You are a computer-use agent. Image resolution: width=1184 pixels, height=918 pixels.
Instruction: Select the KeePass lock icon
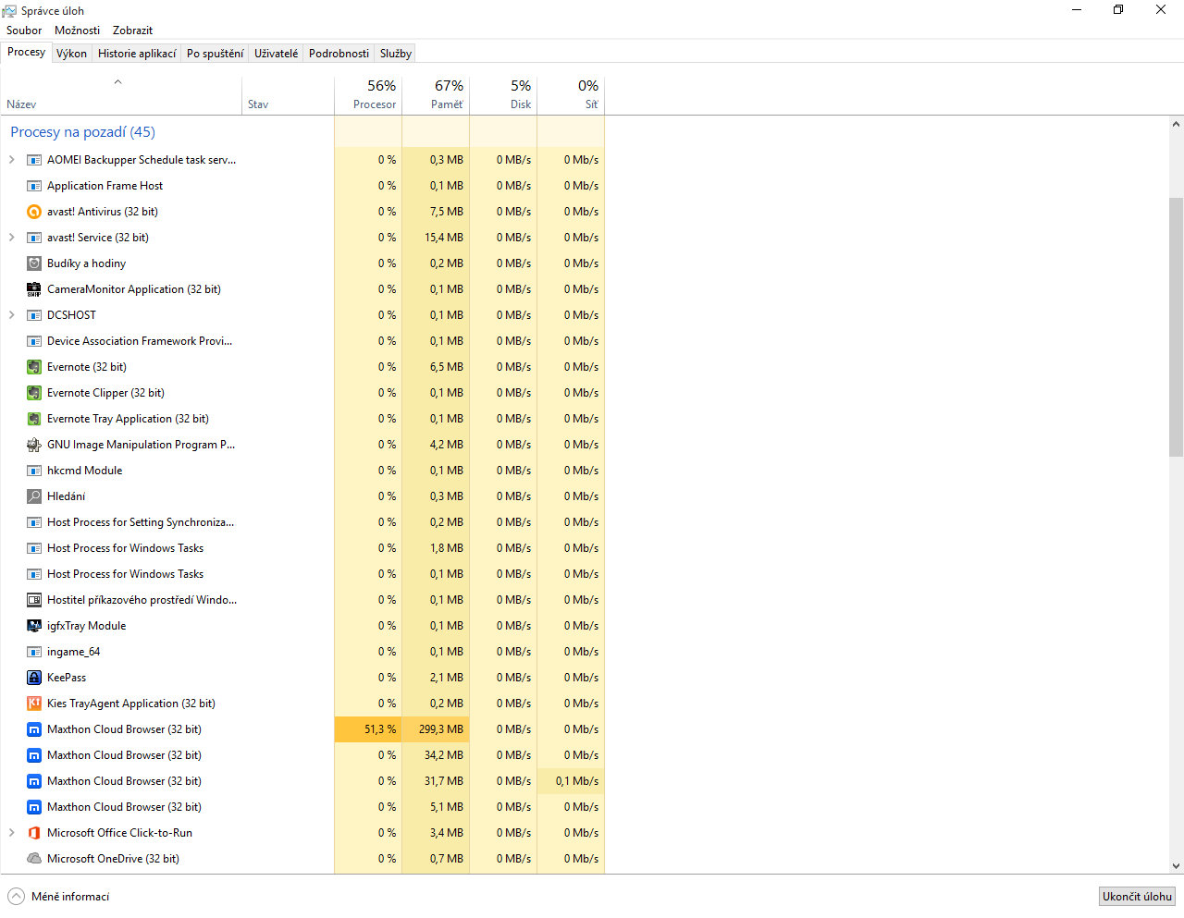tap(34, 678)
